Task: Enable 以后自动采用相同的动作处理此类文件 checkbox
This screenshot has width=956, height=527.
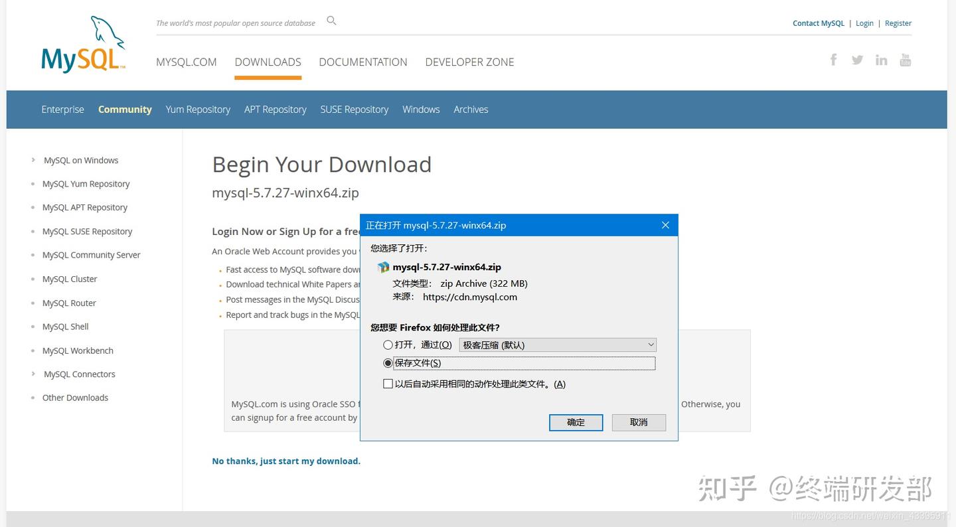Action: point(388,384)
